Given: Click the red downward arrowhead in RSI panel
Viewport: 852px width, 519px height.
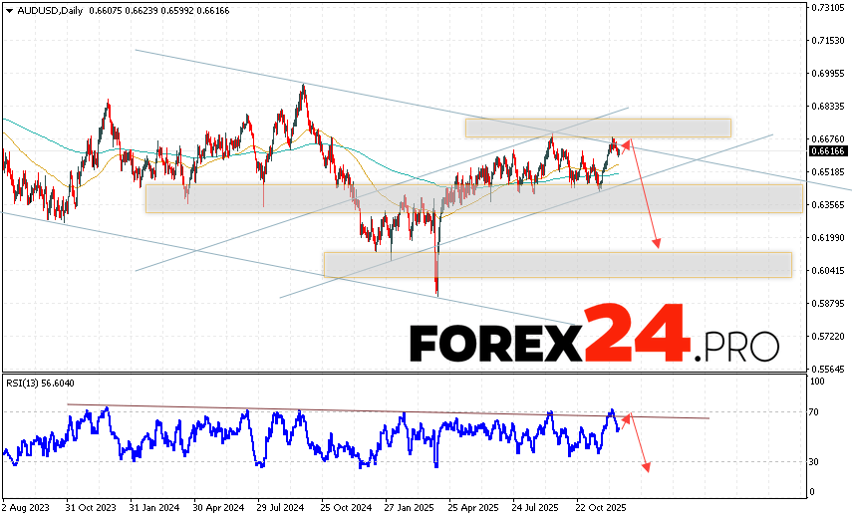Looking at the screenshot, I should [x=648, y=466].
